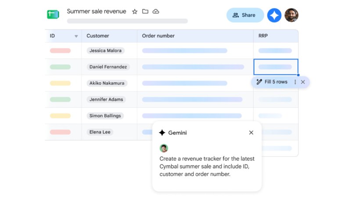Click the Gemini prompt text about revenue tracker

[x=207, y=166]
